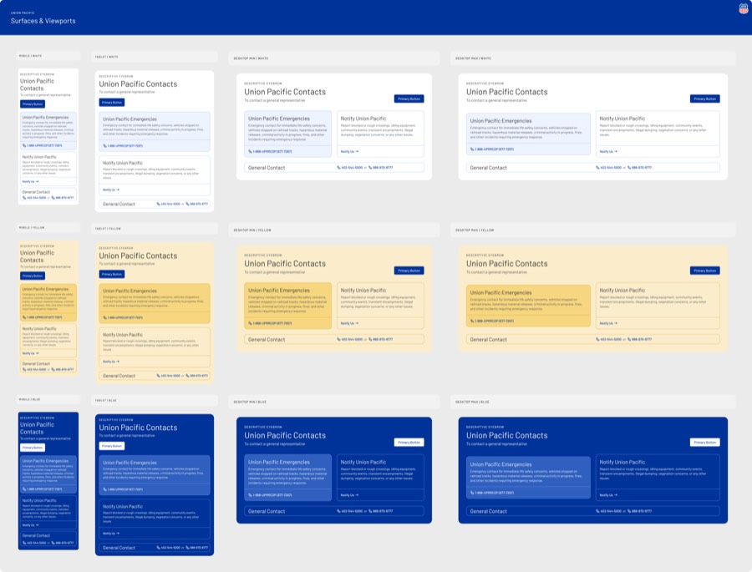Click Union Pacific Contacts heading in Desktop Min White
The image size is (752, 572).
[x=285, y=92]
